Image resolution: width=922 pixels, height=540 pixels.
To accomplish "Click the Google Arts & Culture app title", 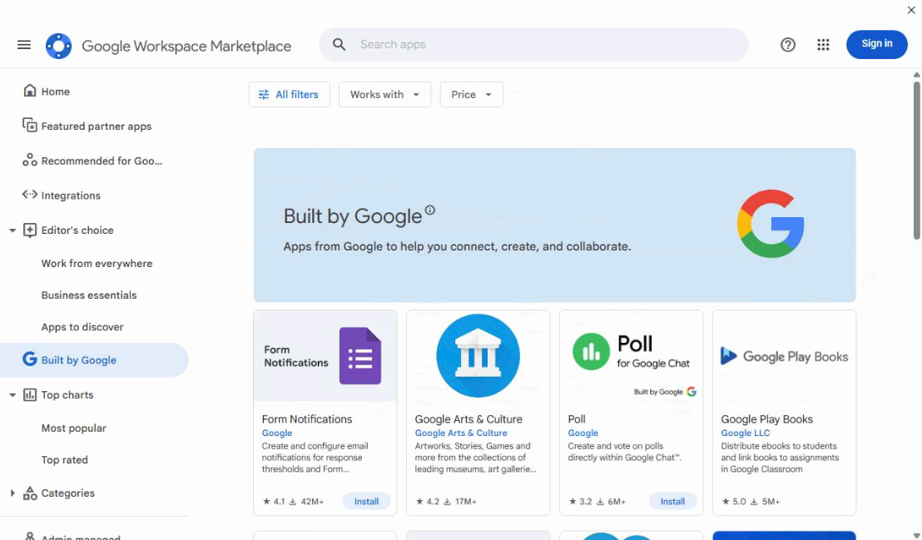I will click(468, 419).
